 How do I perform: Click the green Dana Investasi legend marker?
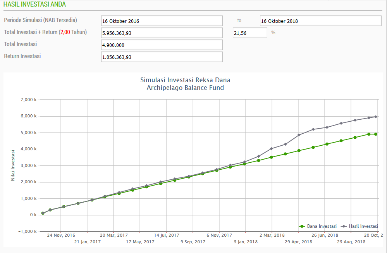click(302, 226)
